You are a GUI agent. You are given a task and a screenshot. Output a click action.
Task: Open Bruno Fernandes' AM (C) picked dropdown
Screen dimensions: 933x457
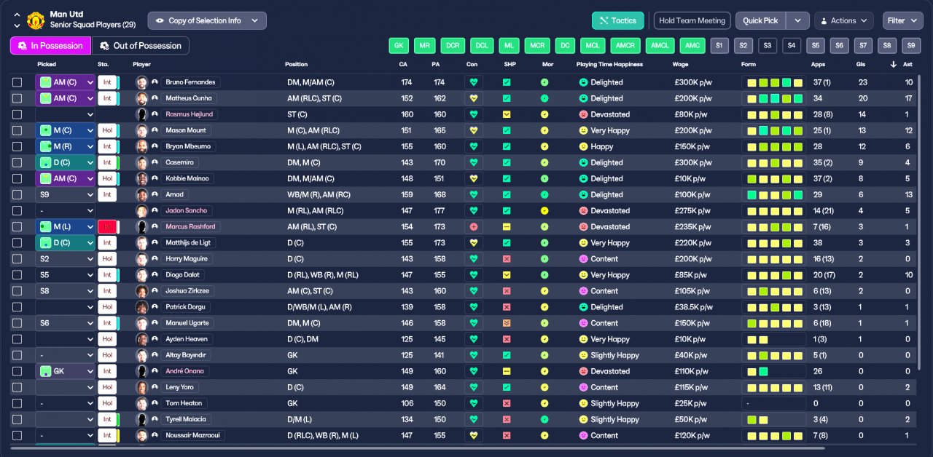click(x=66, y=82)
